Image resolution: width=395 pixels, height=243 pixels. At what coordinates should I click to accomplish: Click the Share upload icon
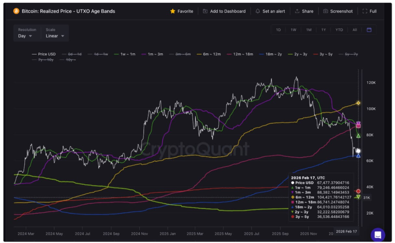coord(297,11)
